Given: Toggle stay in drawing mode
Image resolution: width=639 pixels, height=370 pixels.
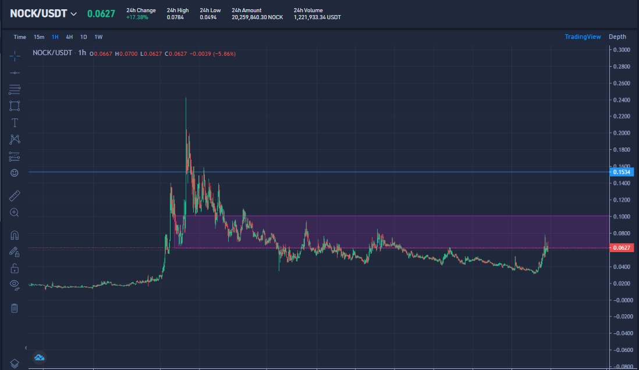Looking at the screenshot, I should (15, 252).
